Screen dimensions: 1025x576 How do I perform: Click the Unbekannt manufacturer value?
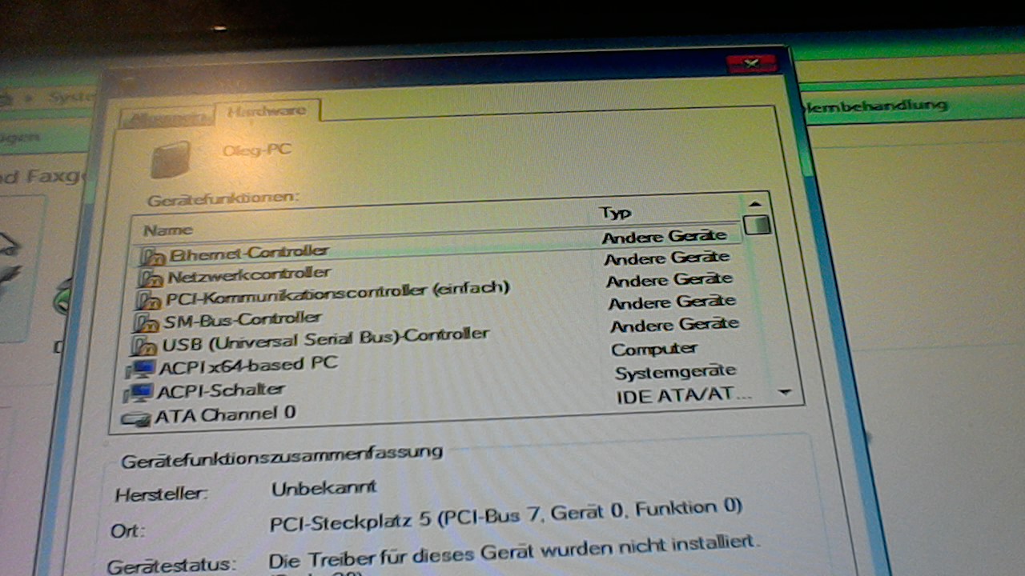[324, 488]
